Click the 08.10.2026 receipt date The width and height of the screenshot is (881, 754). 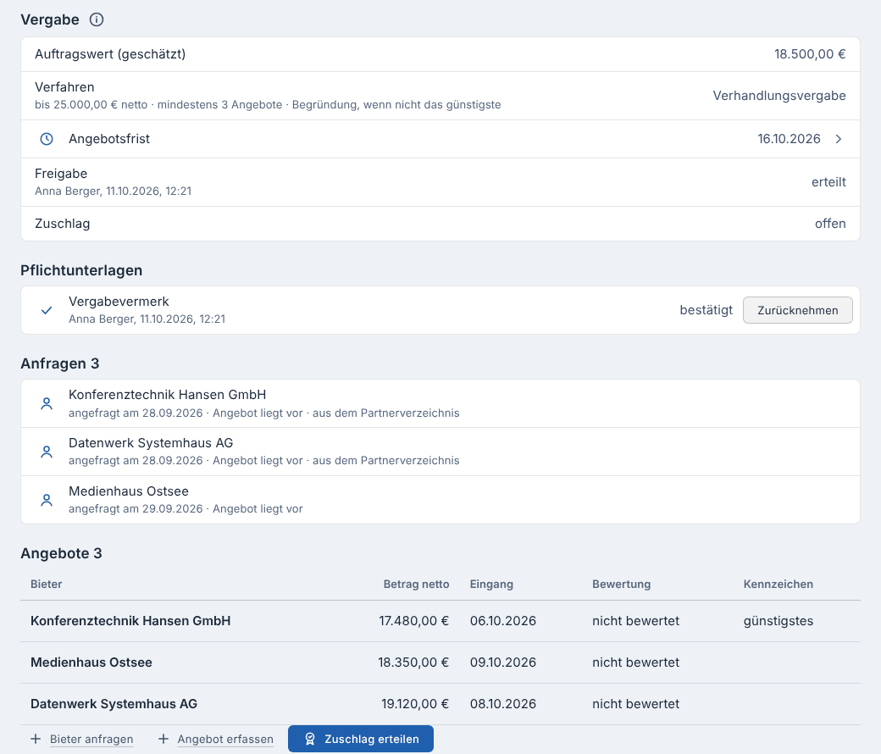click(x=503, y=704)
